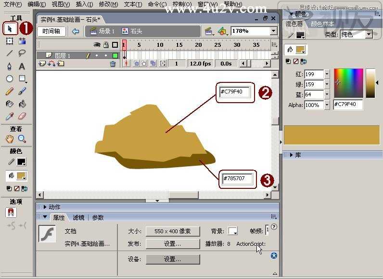Pick the Pencil tool
This screenshot has width=383, height=279.
pyautogui.click(x=10, y=91)
